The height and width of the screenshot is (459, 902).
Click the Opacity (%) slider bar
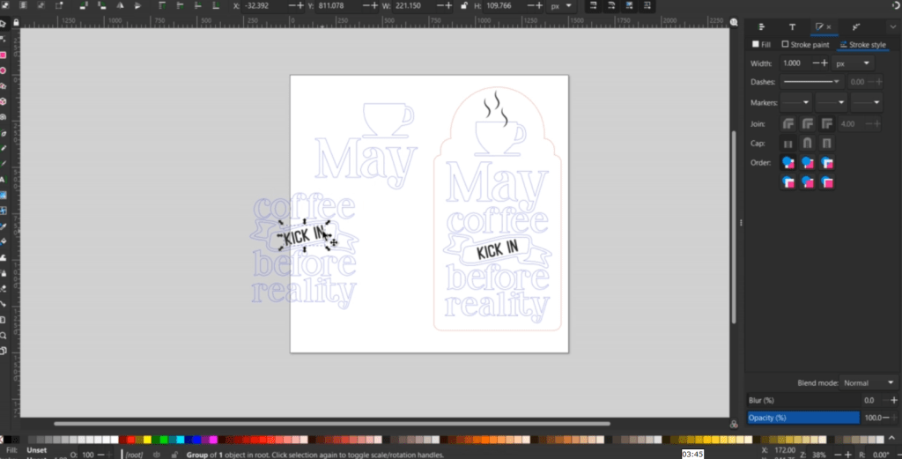pos(802,417)
